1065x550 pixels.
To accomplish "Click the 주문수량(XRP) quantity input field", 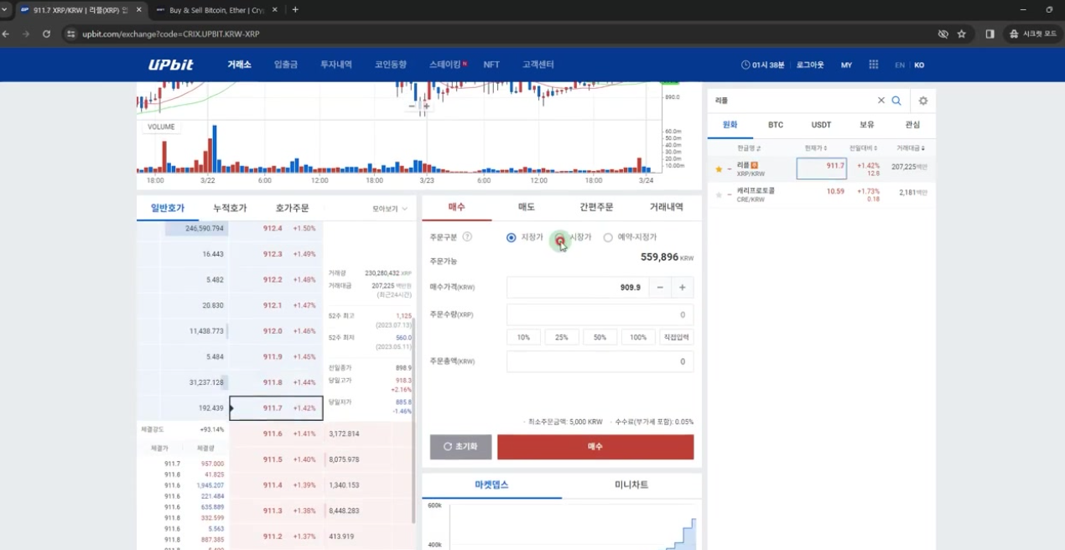I will pos(600,315).
